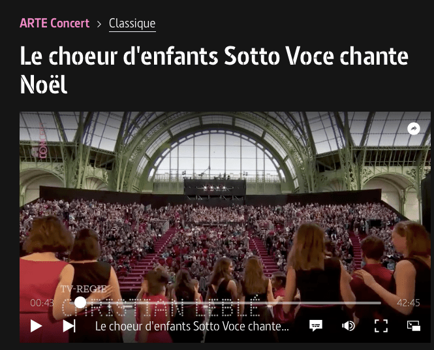Toggle fullscreen mode

tap(381, 326)
